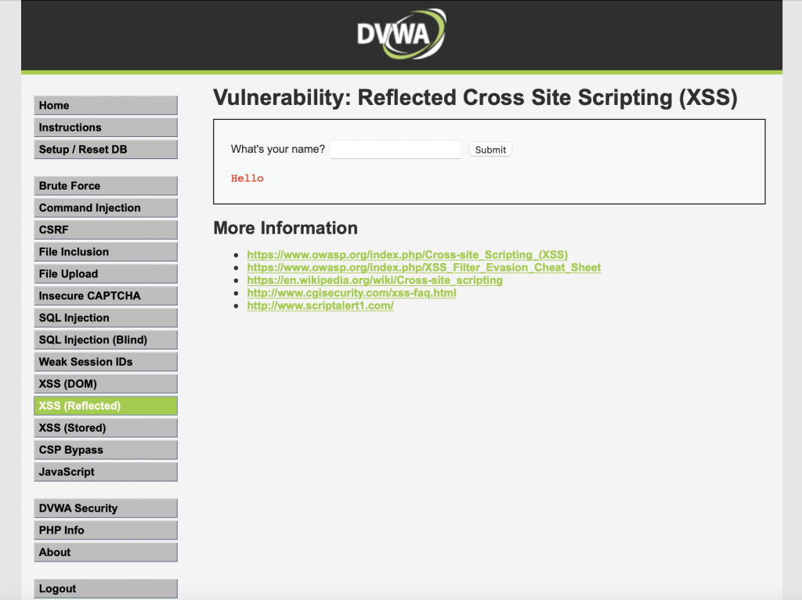Open the Brute Force vulnerability page
Image resolution: width=802 pixels, height=600 pixels.
(x=106, y=186)
